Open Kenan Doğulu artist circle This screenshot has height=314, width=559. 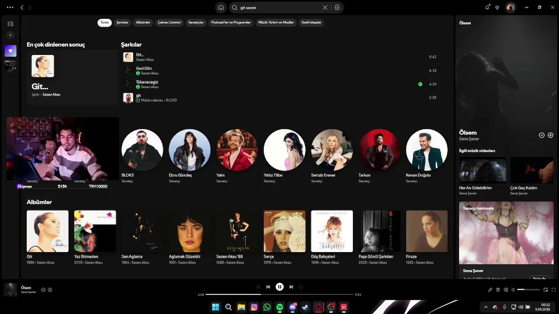[x=427, y=150]
